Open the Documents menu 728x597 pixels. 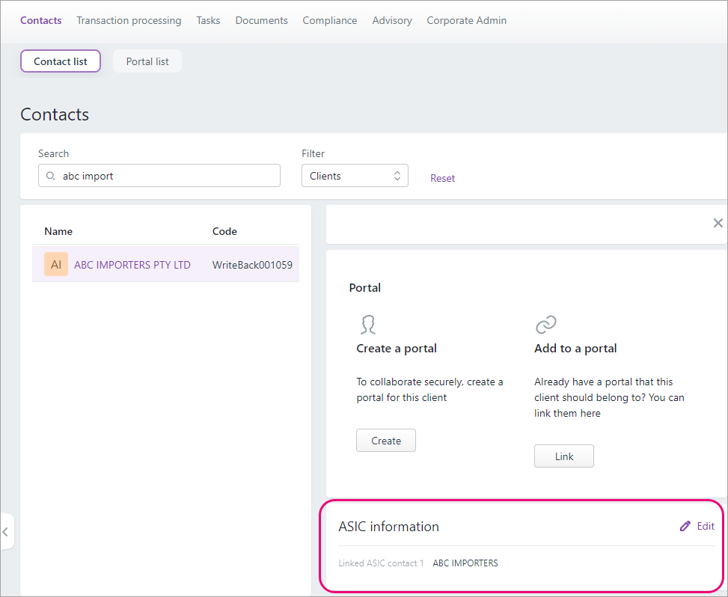tap(261, 21)
